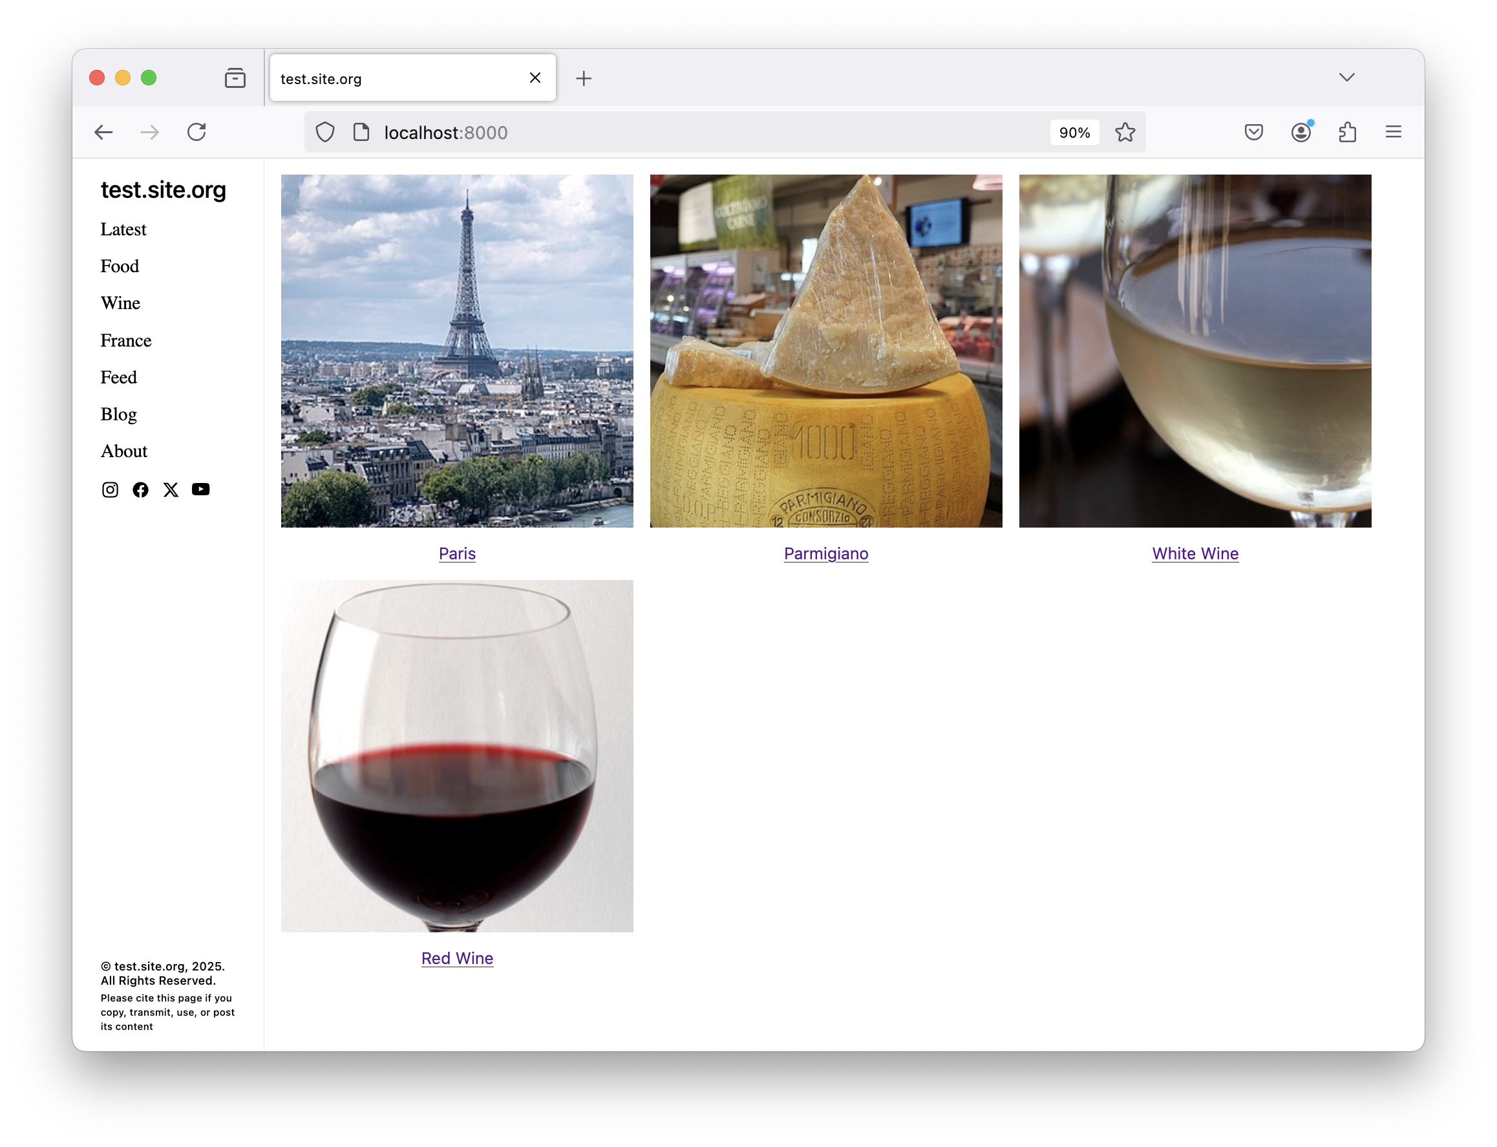Visit the X social profile icon

[x=171, y=489]
